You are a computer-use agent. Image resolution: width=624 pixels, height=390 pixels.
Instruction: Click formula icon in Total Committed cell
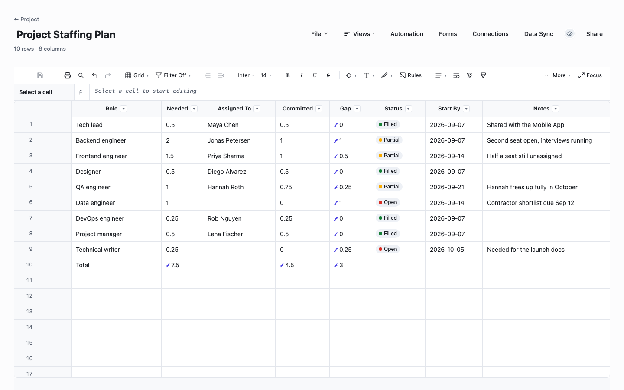click(282, 266)
